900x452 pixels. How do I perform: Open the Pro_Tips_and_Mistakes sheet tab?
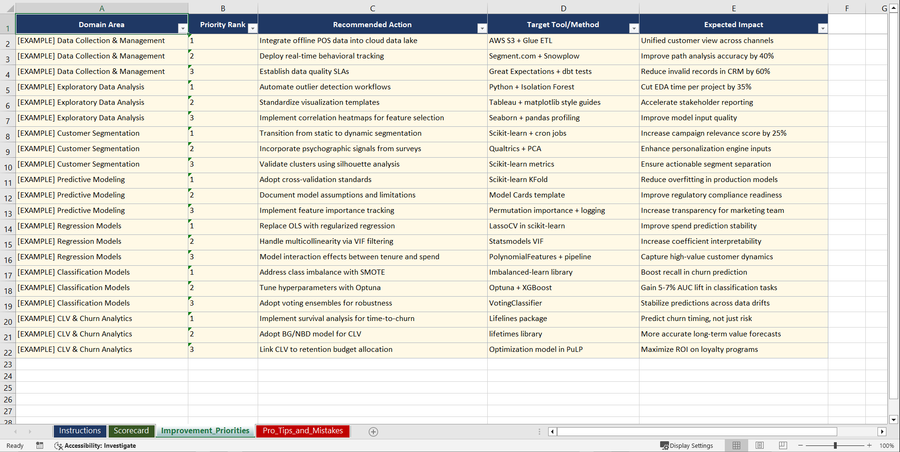[x=303, y=431]
